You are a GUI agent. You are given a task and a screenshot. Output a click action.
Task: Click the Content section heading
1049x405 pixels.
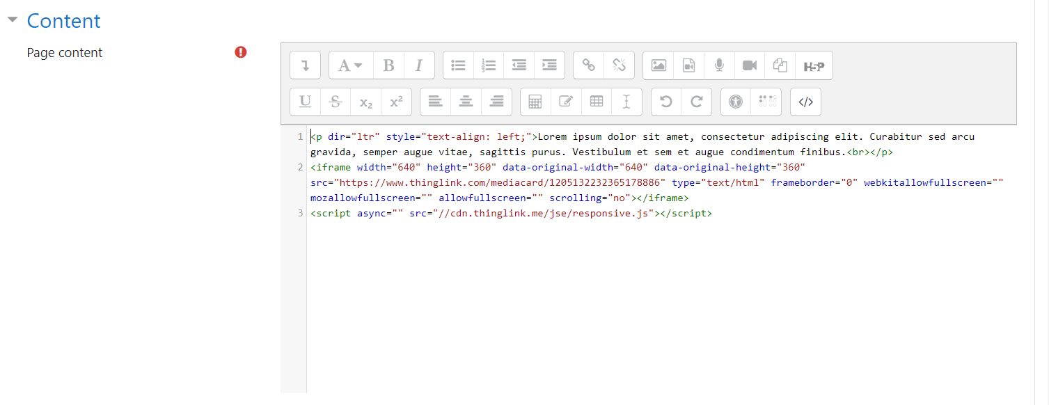(x=63, y=20)
